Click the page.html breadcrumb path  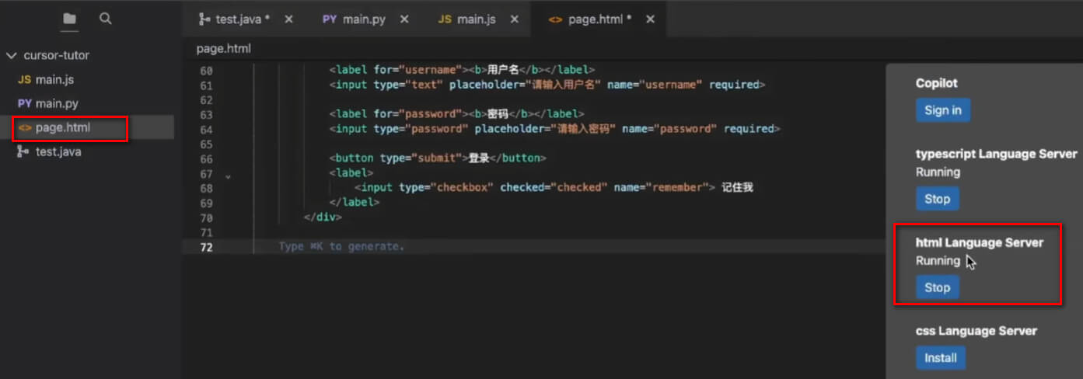pyautogui.click(x=223, y=48)
